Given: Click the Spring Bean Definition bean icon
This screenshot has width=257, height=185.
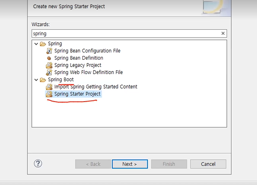Looking at the screenshot, I should point(49,58).
